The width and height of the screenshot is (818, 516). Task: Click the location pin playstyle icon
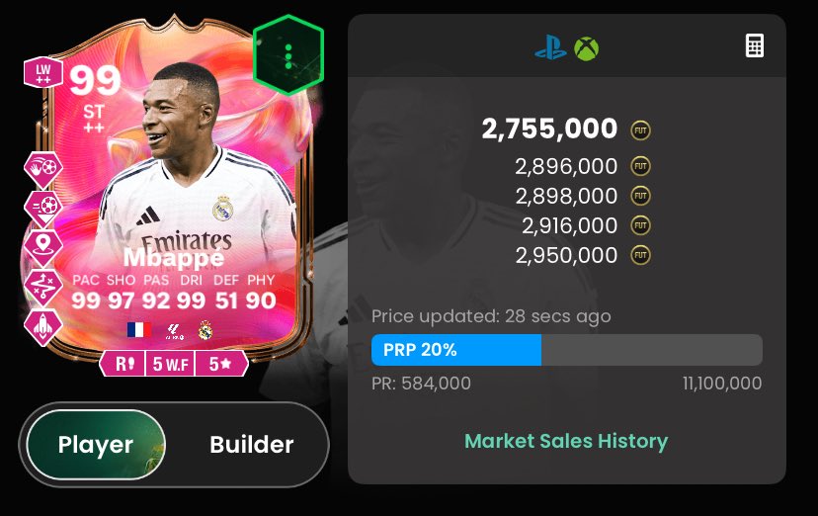click(43, 247)
